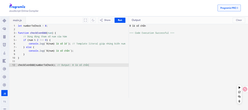Select the SQL database icon
The height and width of the screenshot is (110, 248).
coord(5,37)
